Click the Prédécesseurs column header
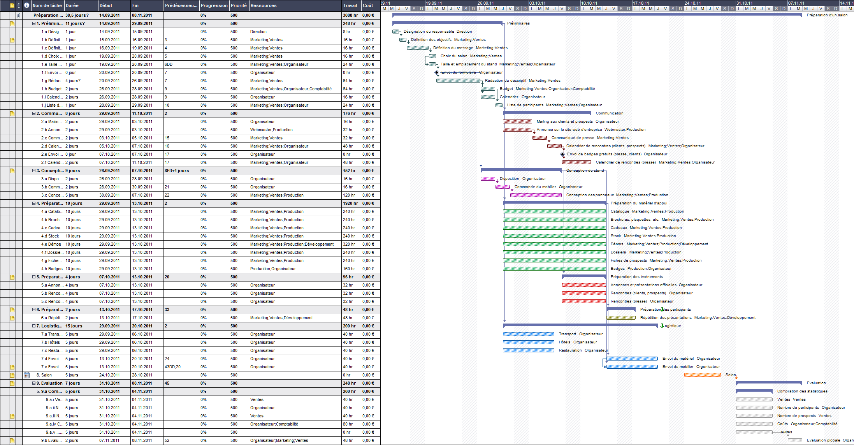This screenshot has width=854, height=445. coord(181,5)
